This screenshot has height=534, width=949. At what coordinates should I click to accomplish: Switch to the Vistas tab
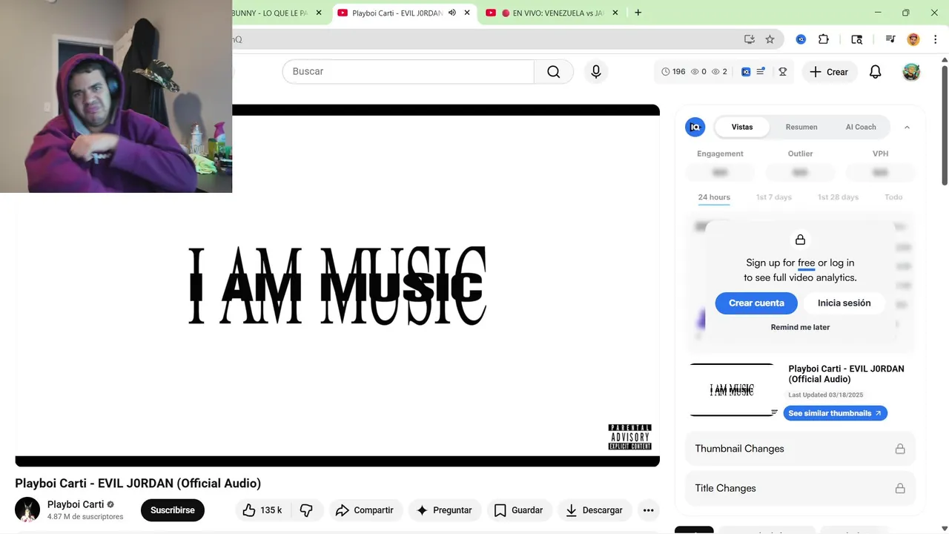tap(742, 127)
